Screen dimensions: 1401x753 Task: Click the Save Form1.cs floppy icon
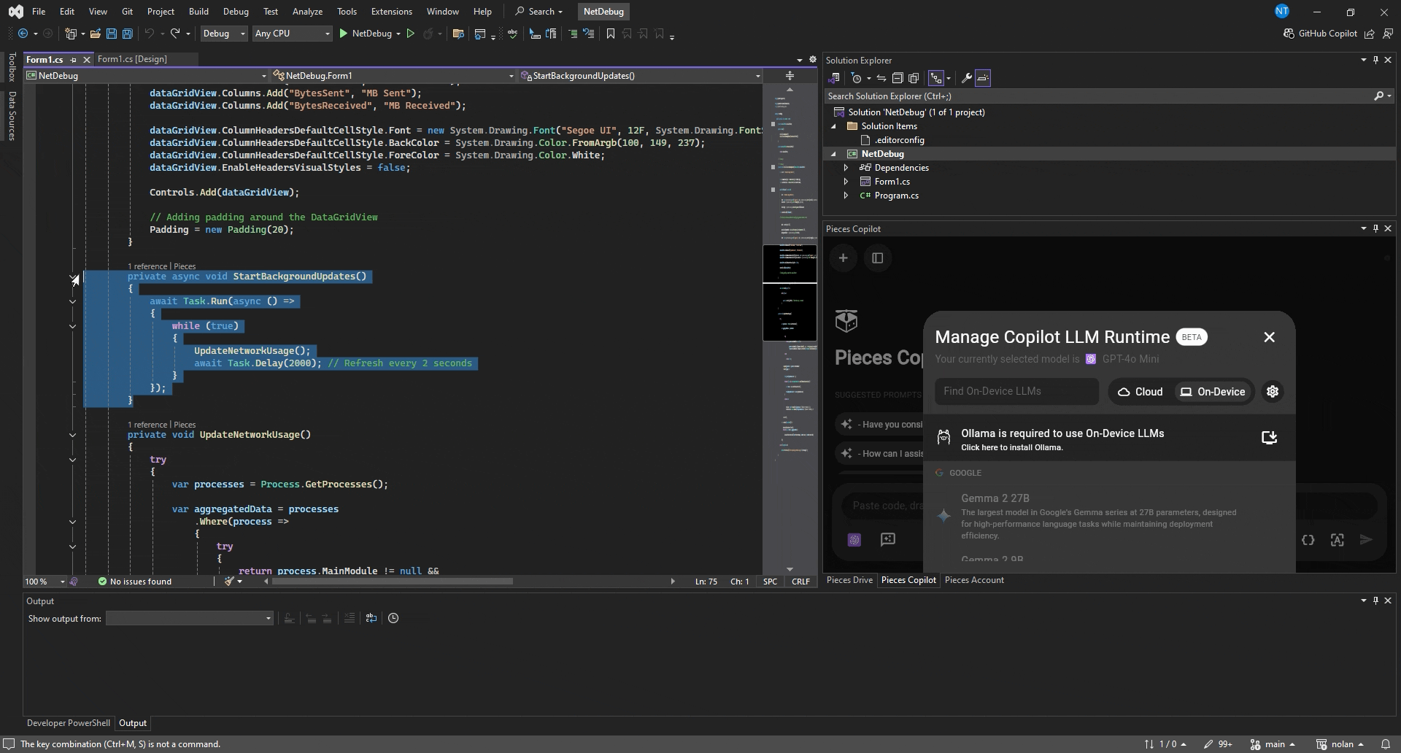coord(112,34)
